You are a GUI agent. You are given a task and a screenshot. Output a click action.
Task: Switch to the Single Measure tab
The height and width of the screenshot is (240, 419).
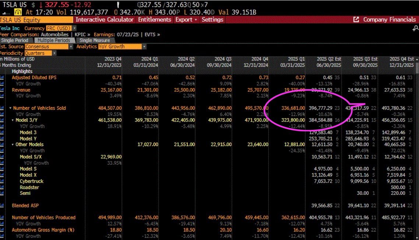pyautogui.click(x=95, y=40)
